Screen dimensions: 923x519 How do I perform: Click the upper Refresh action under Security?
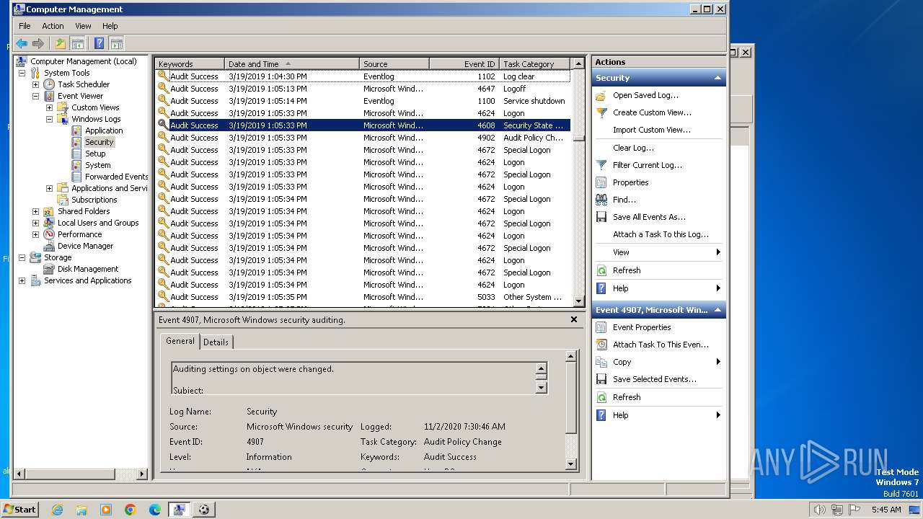627,270
